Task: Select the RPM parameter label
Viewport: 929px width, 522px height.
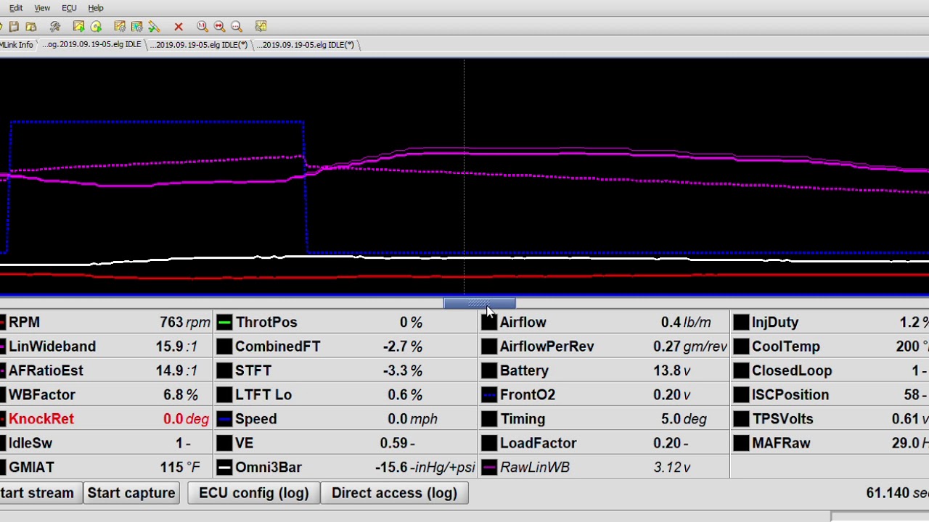Action: (x=24, y=323)
